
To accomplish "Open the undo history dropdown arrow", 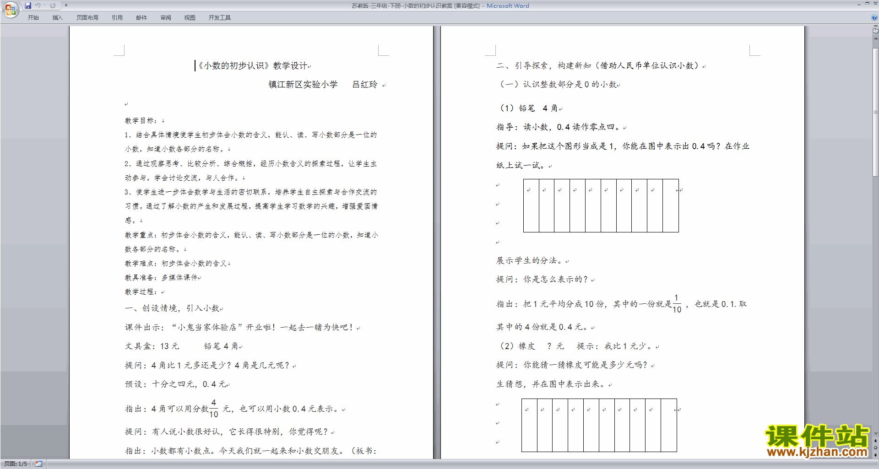I will click(45, 5).
